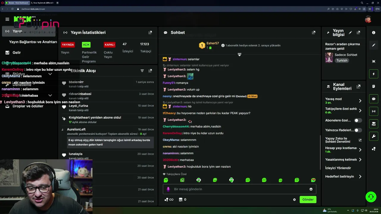Click the three-dots sidebar icon
The width and height of the screenshot is (381, 214).
coord(374,149)
